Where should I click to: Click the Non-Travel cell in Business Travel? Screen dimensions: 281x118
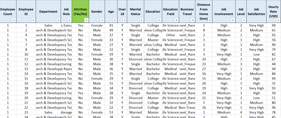tap(187, 107)
